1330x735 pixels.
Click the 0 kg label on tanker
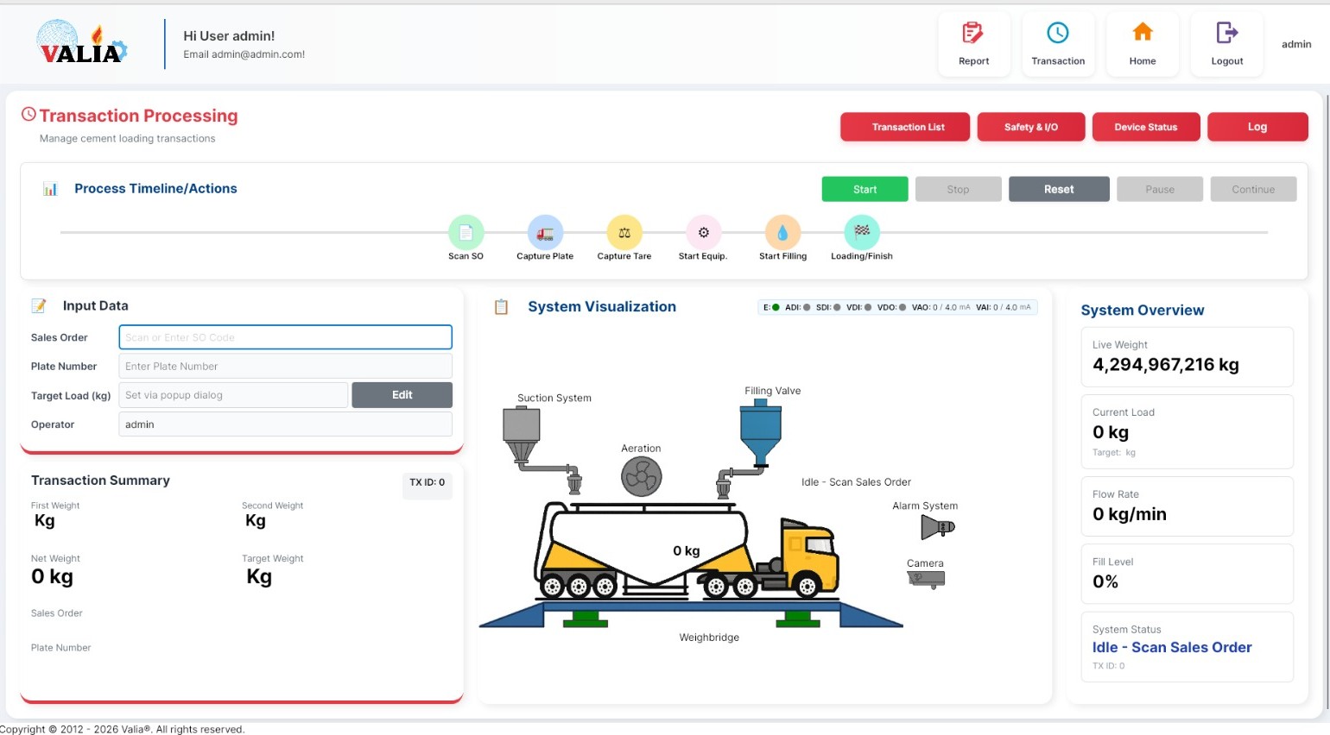tap(687, 551)
